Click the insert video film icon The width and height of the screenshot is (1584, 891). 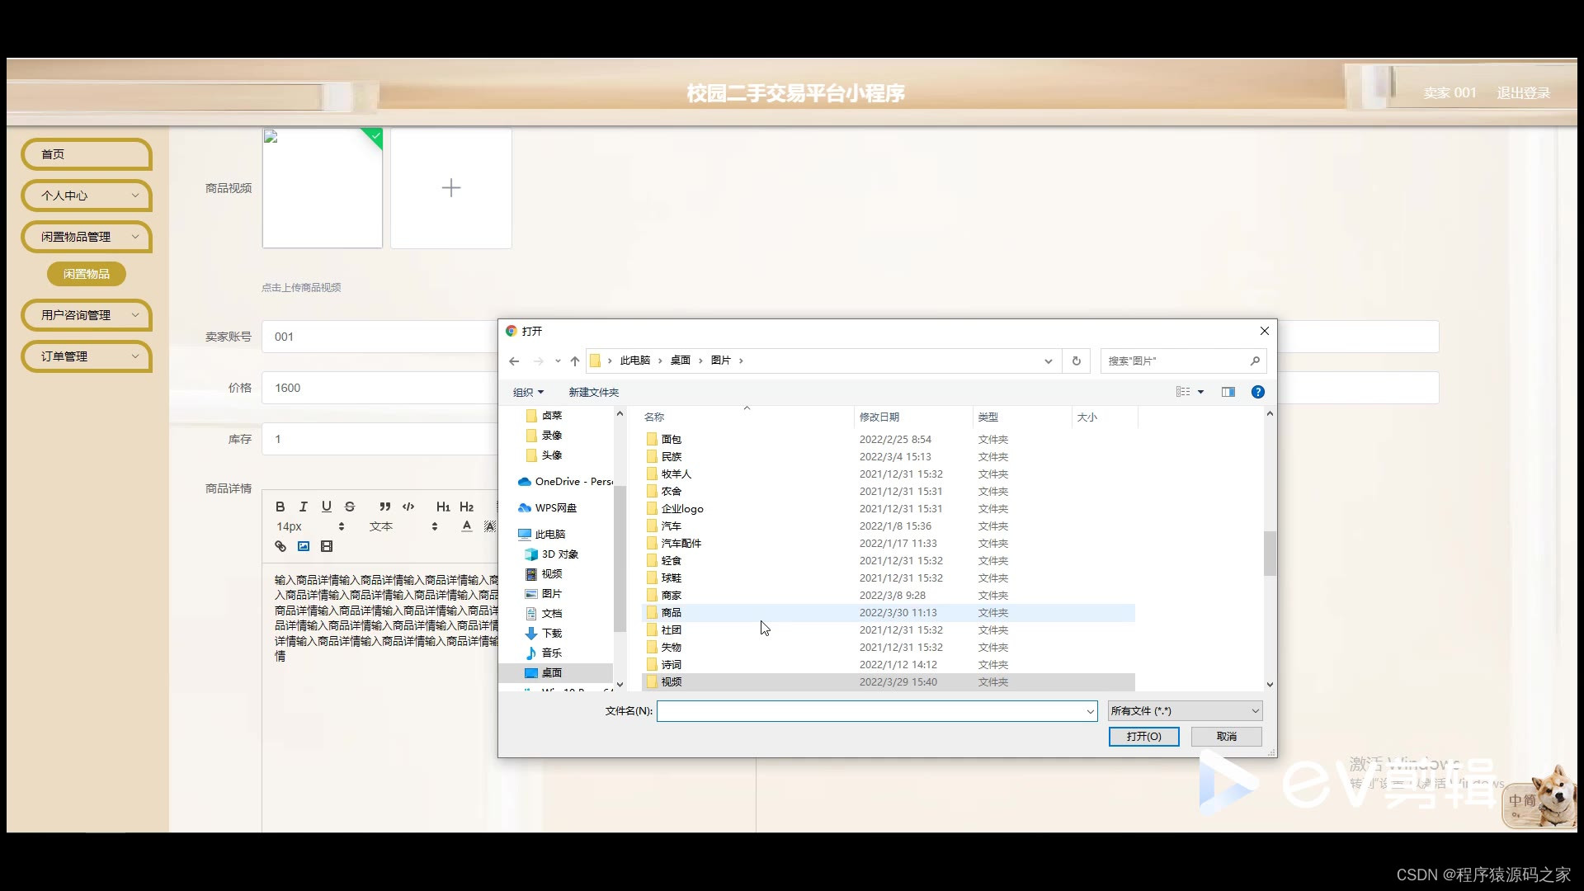[327, 546]
